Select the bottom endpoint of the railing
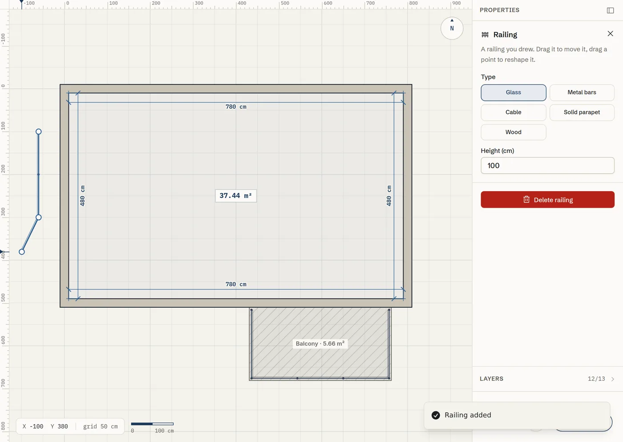Screen dimensions: 623x442 tap(22, 252)
